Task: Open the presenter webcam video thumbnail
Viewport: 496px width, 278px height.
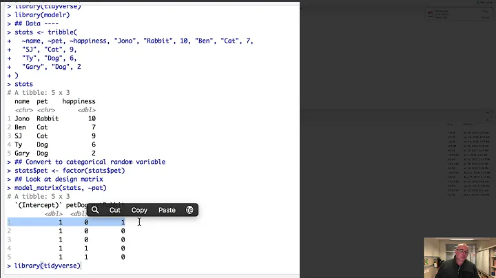Action: 460,258
